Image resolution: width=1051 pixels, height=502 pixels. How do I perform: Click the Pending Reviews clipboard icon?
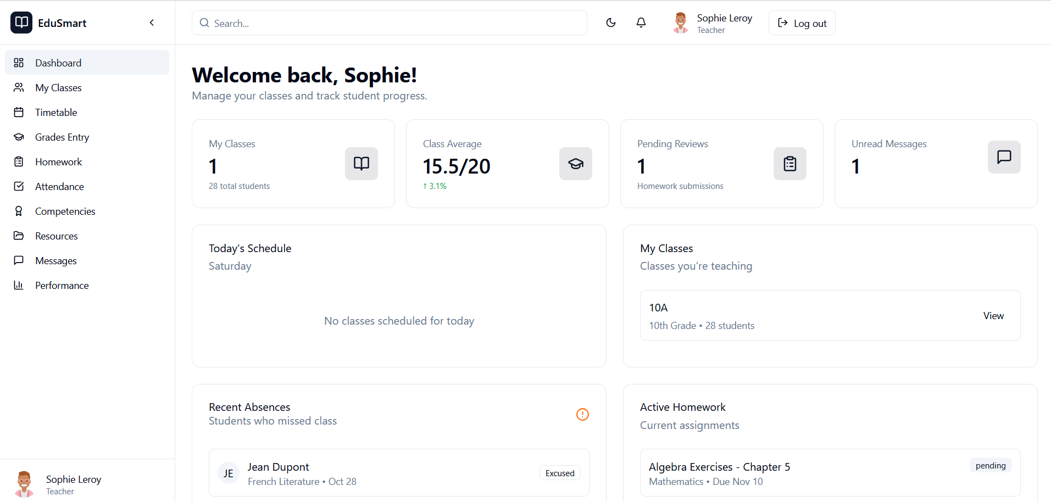click(x=789, y=164)
